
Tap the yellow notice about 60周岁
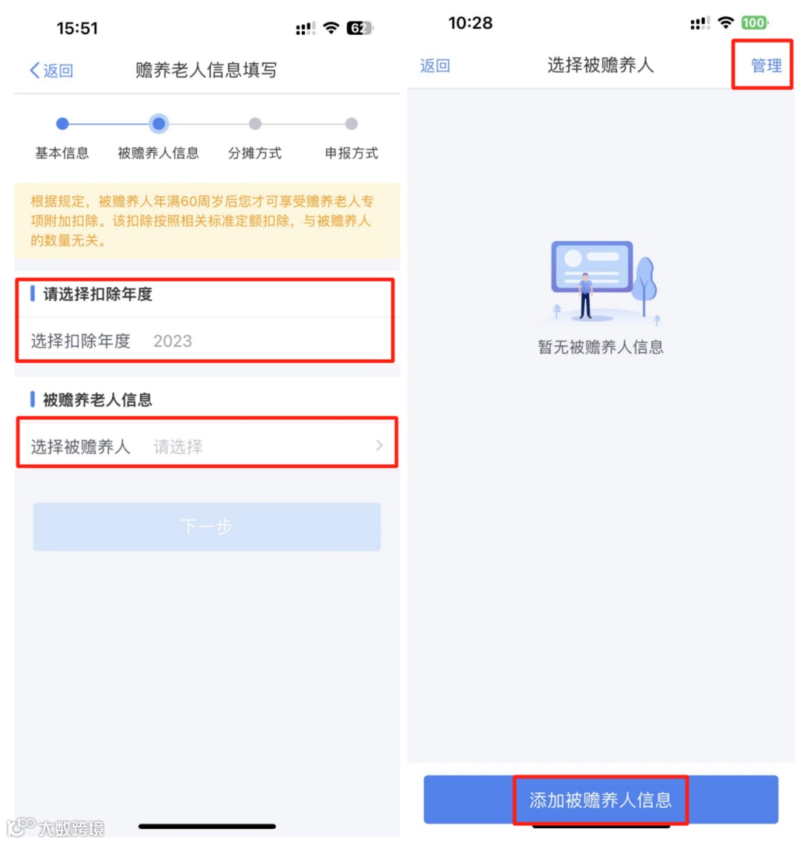pyautogui.click(x=207, y=222)
